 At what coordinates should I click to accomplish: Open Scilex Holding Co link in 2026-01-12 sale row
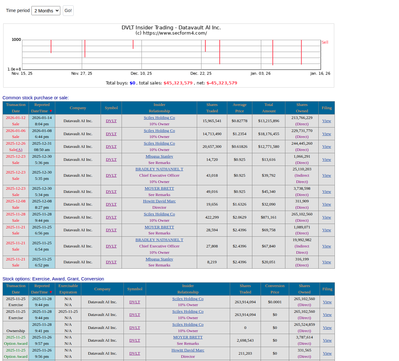point(159,118)
